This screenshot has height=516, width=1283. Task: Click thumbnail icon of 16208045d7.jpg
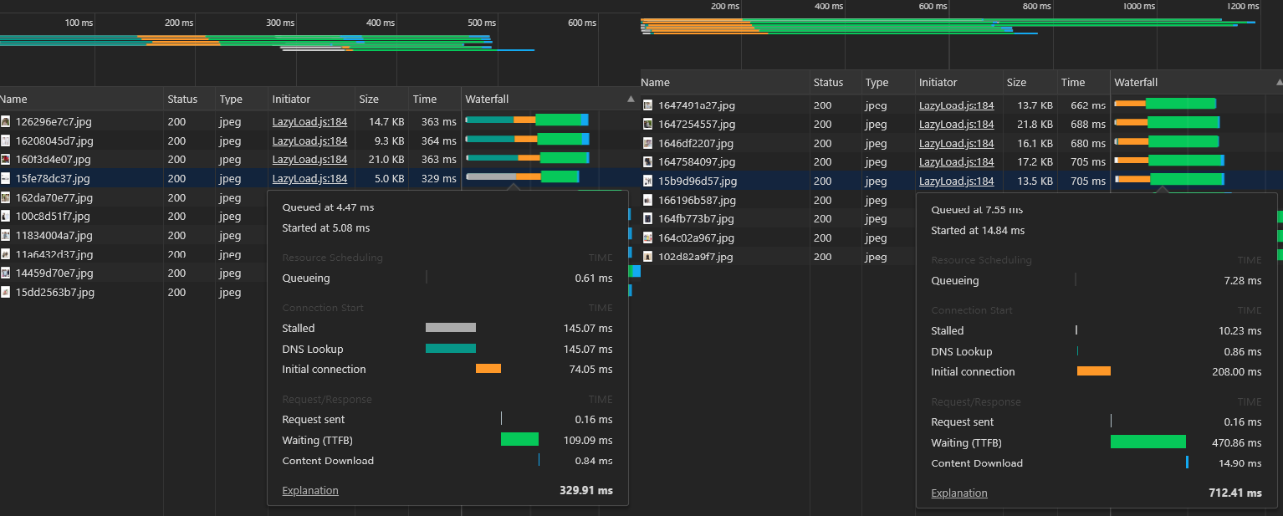[6, 140]
